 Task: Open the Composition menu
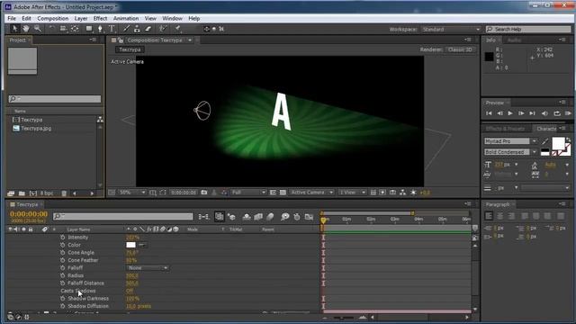(x=52, y=18)
